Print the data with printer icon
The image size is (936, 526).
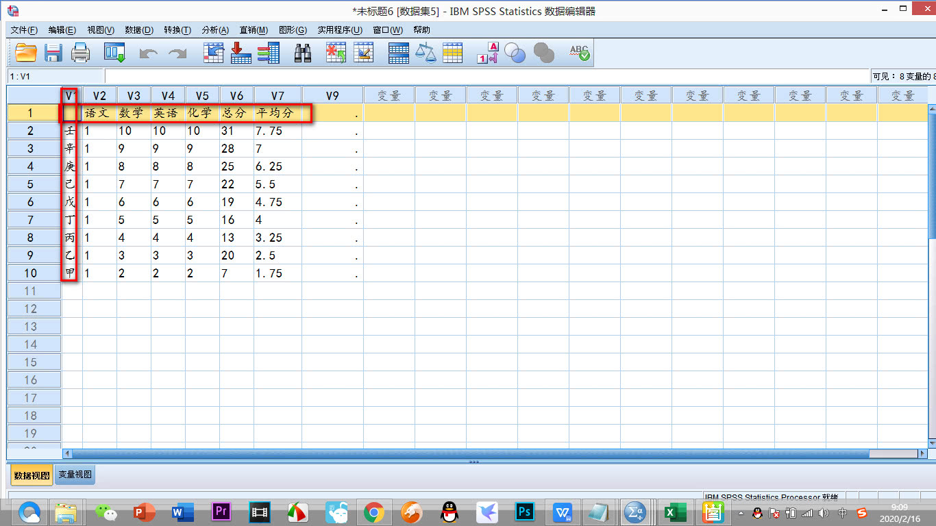pos(81,53)
